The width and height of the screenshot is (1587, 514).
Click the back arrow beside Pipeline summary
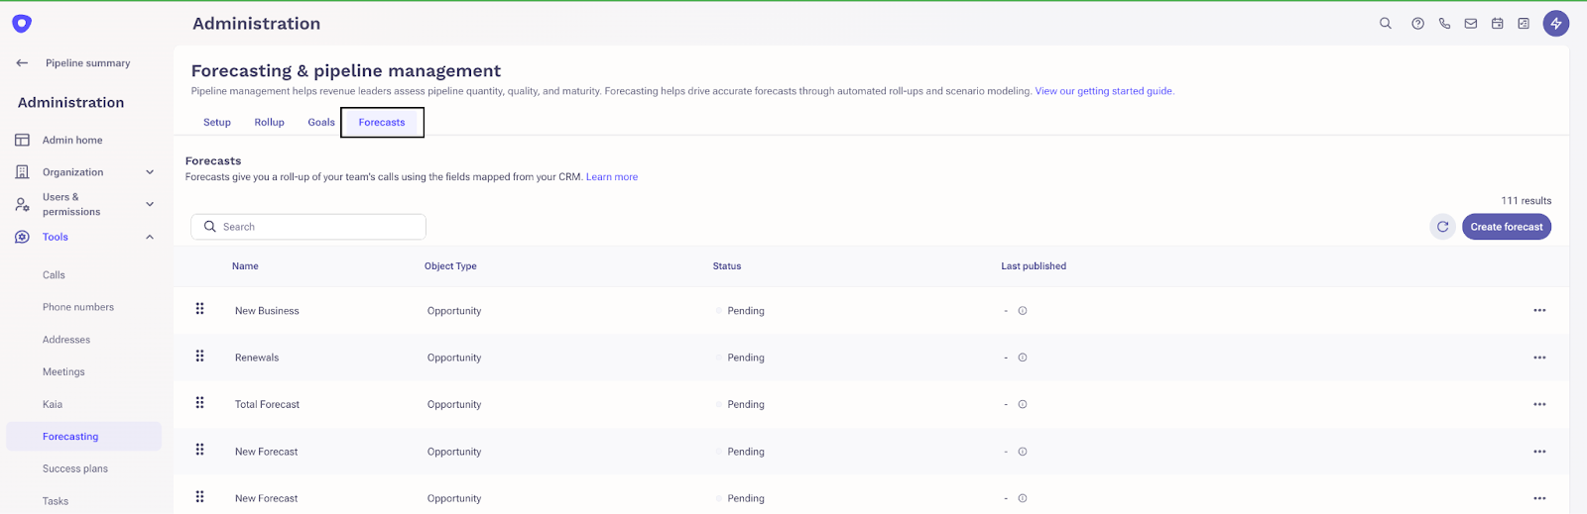(x=22, y=62)
